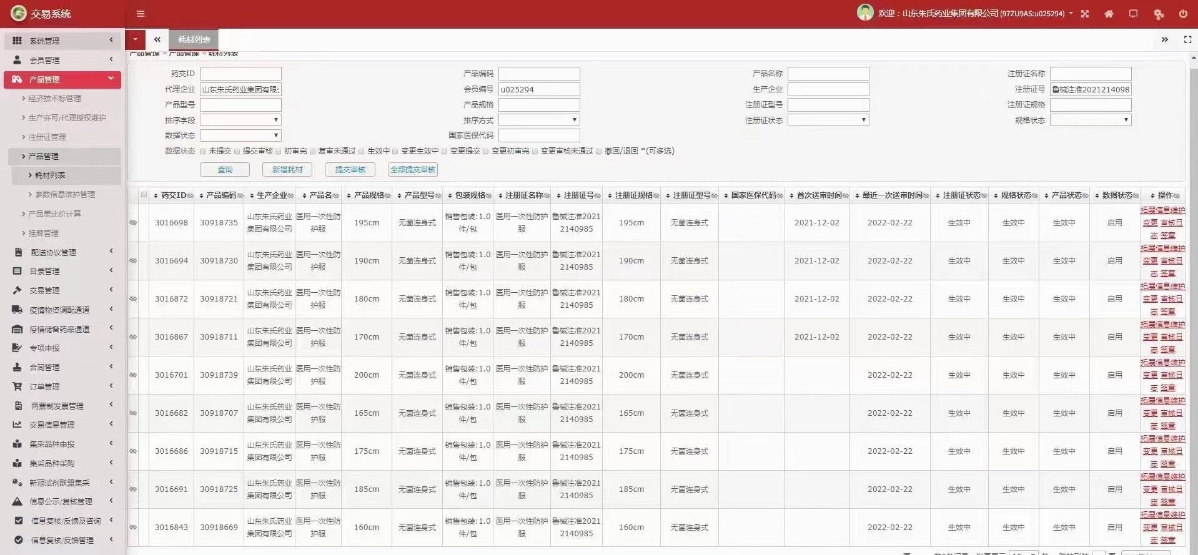Open 订单管理 in the sidebar
This screenshot has width=1198, height=555.
click(x=62, y=386)
